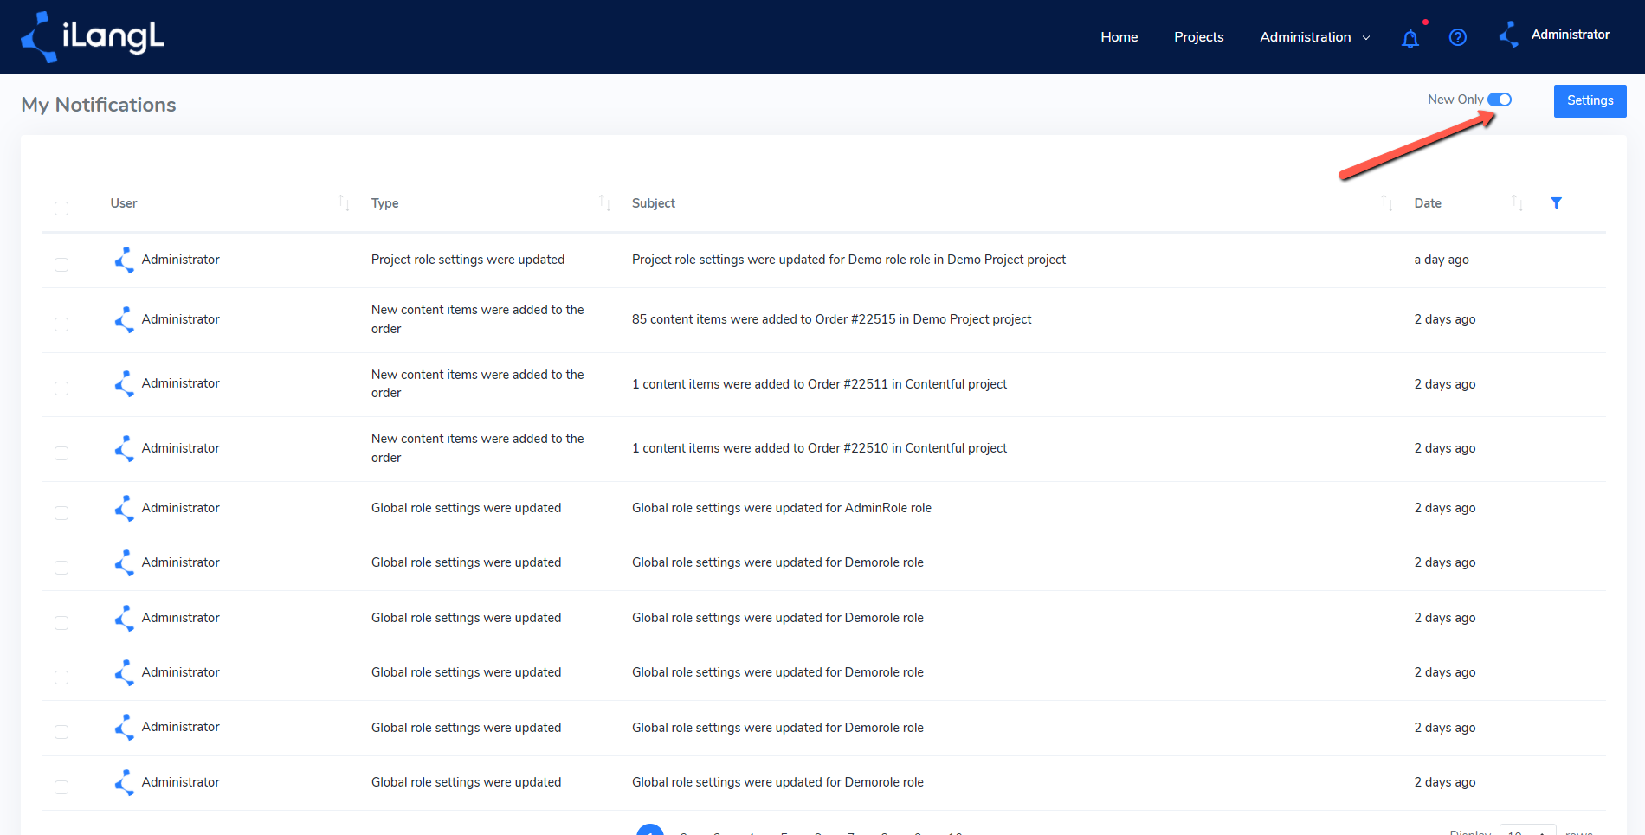Check the select-all header checkbox
Image resolution: width=1645 pixels, height=835 pixels.
point(61,209)
